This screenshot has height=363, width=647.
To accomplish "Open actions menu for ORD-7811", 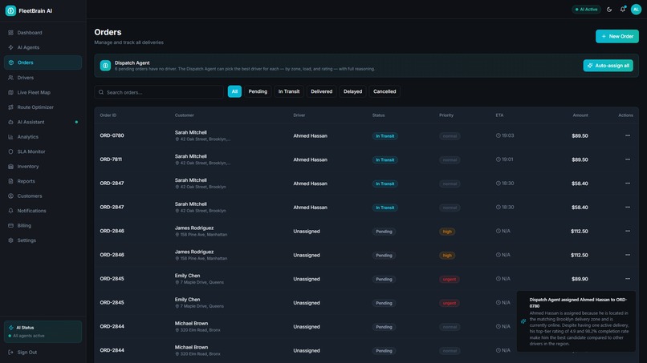I will (628, 159).
